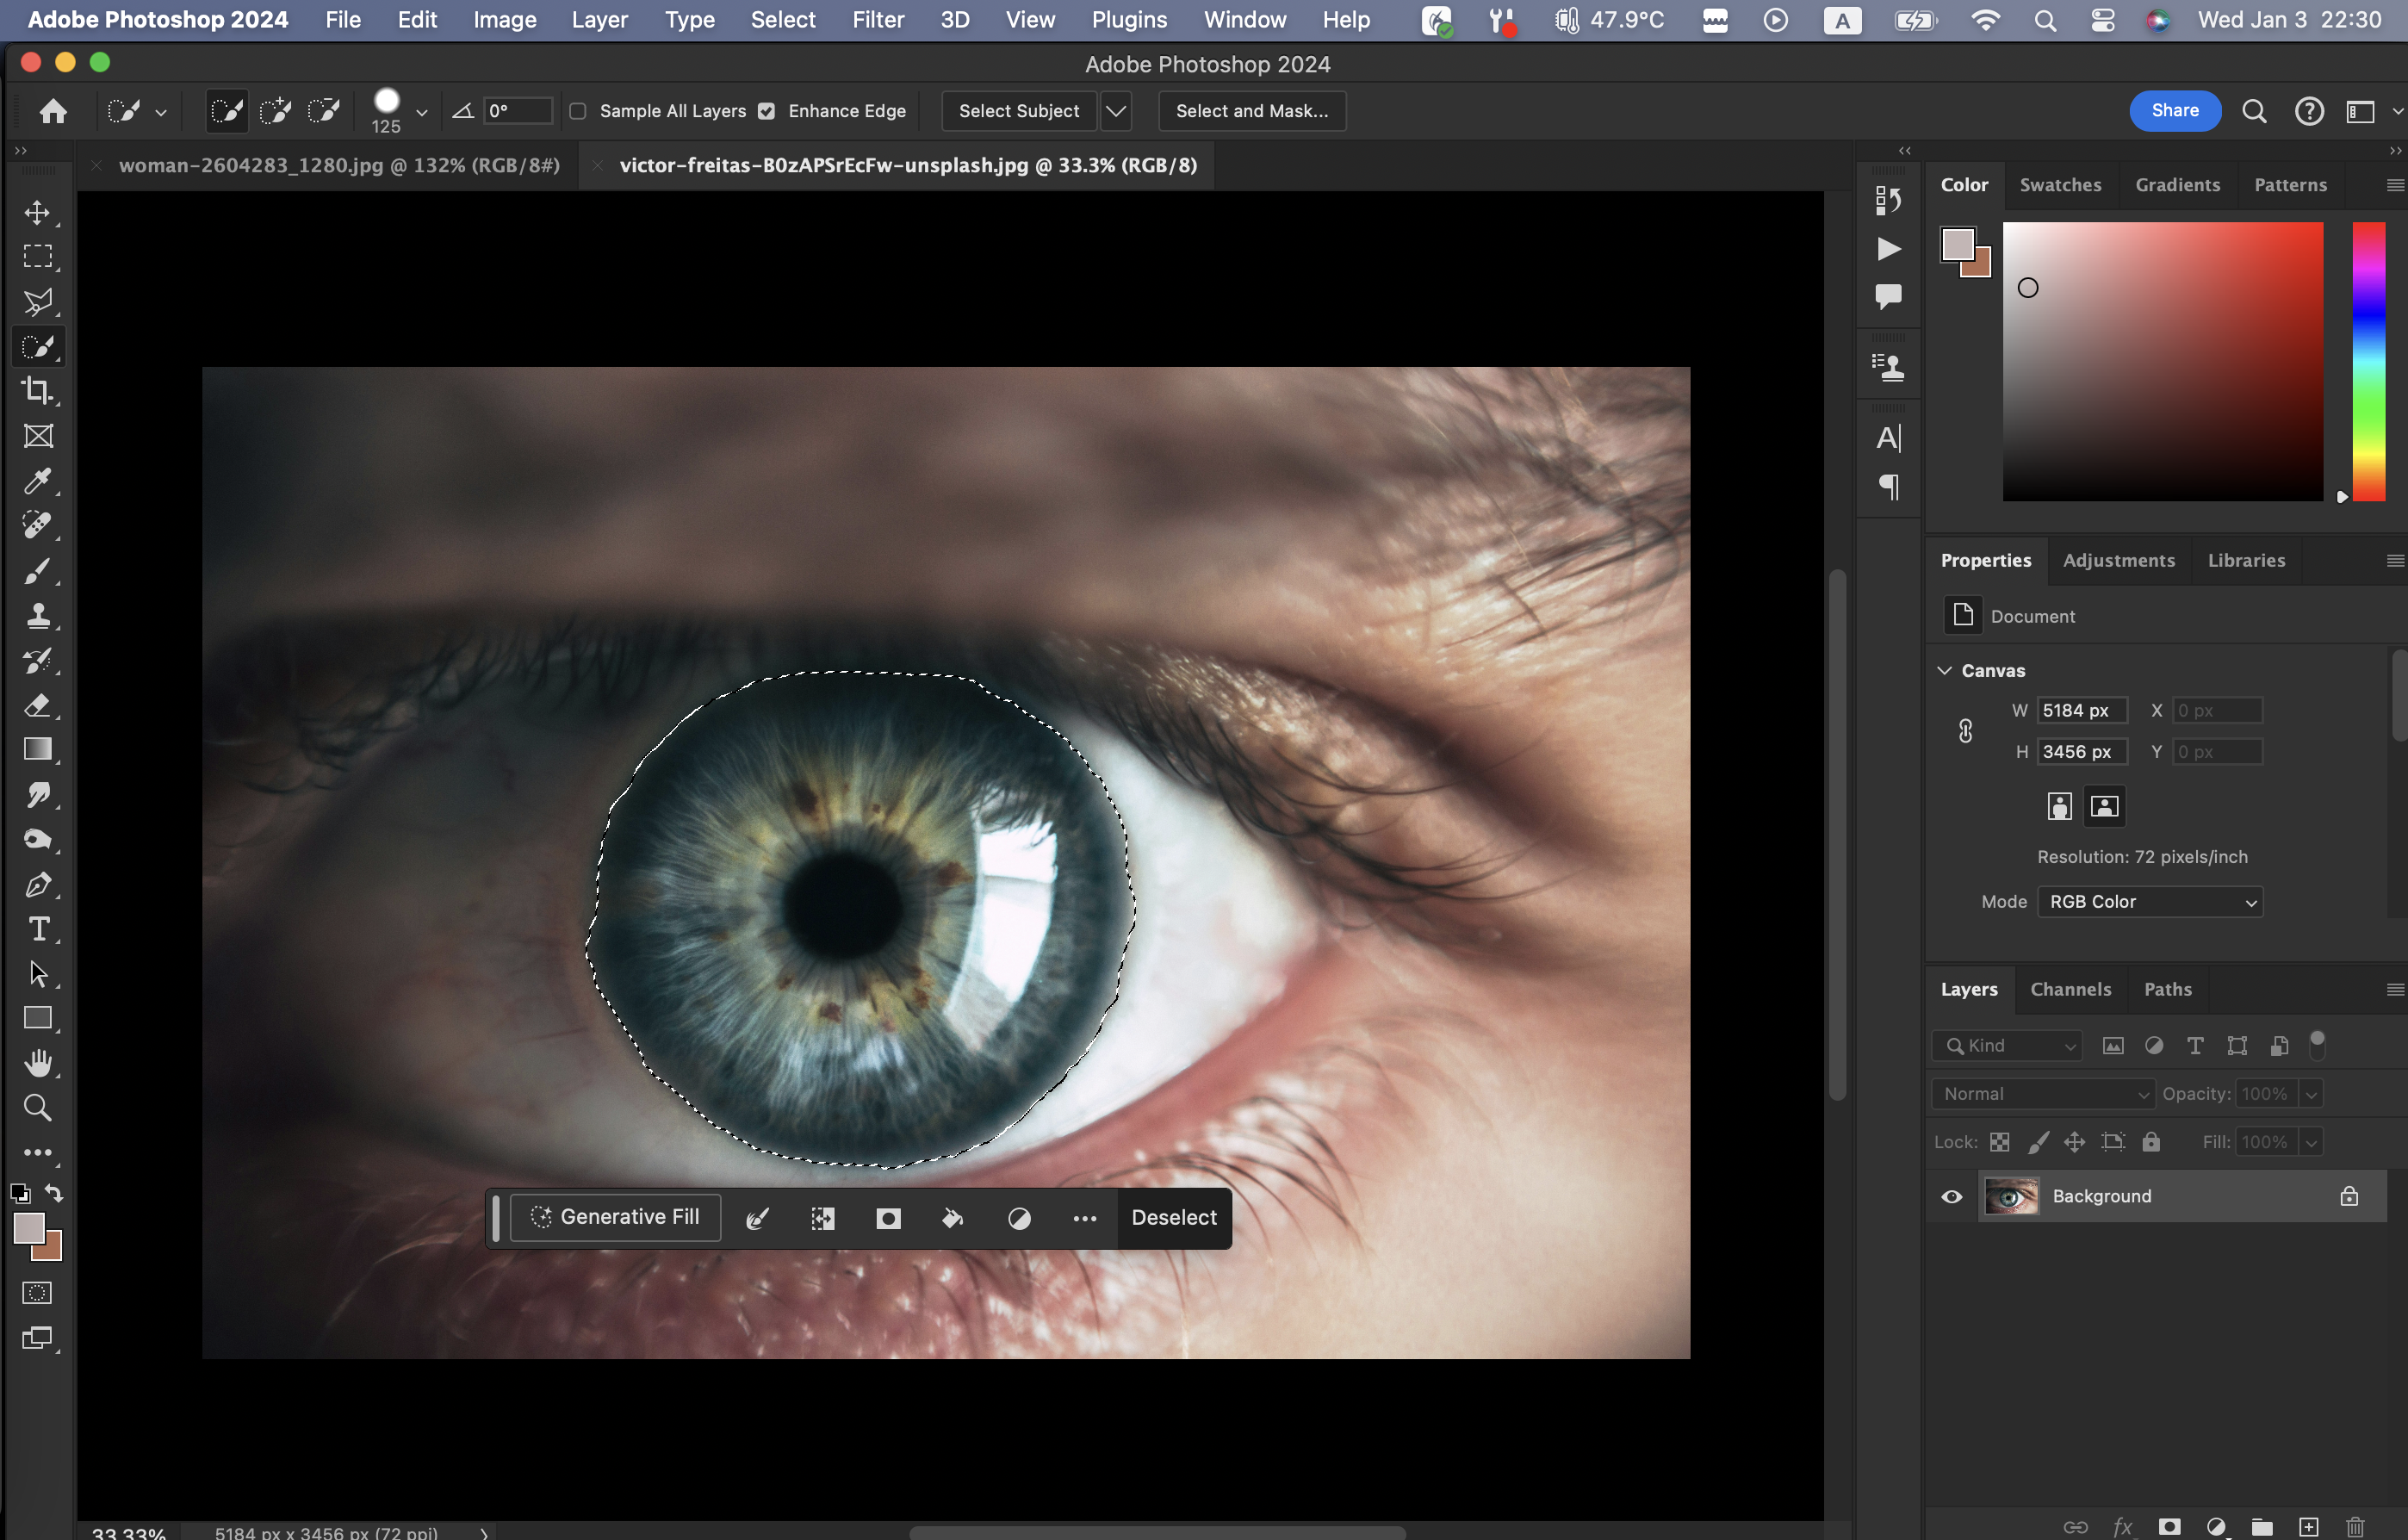Screen dimensions: 2408x1540
Task: Select the Crop tool
Action: click(x=38, y=391)
